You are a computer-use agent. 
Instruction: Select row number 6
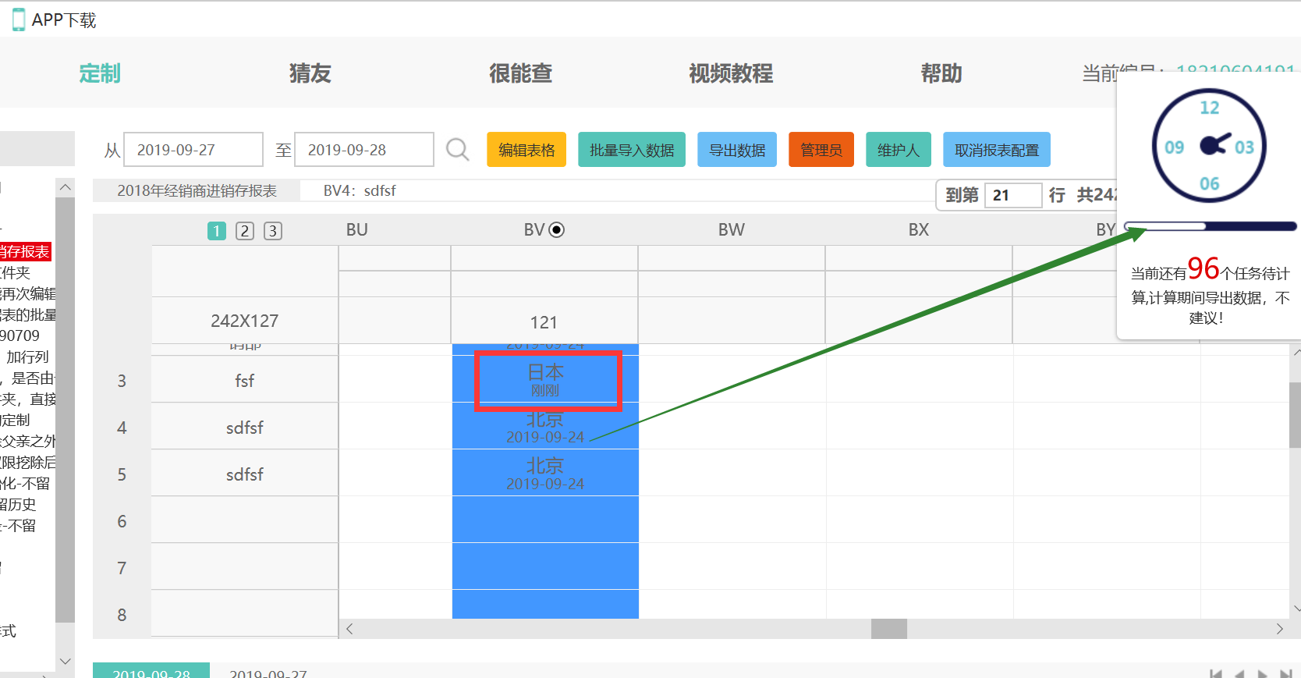(122, 521)
